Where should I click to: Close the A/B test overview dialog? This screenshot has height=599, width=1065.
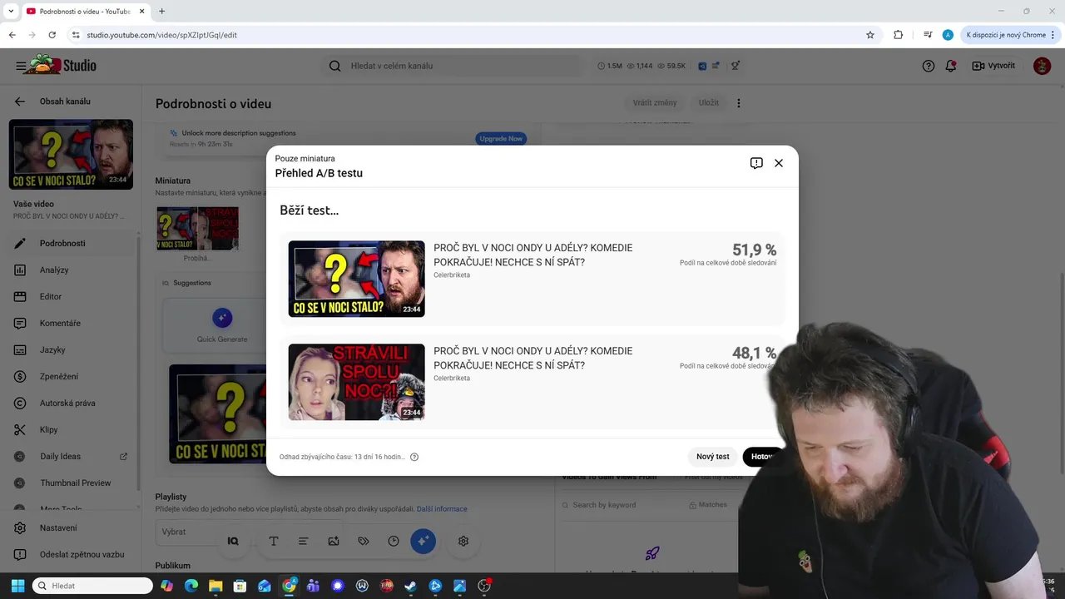(x=779, y=163)
